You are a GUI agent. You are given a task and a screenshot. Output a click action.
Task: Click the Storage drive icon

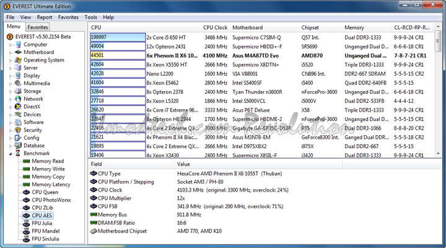click(x=18, y=91)
